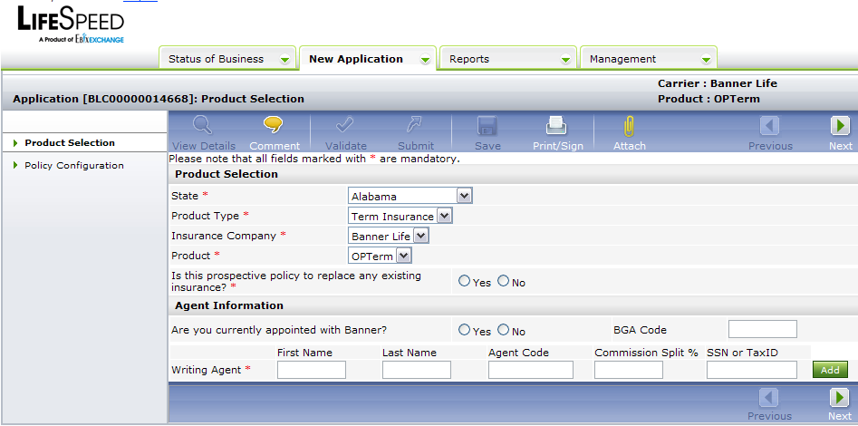Expand Reports menu arrow
This screenshot has height=426, width=858.
pyautogui.click(x=565, y=60)
